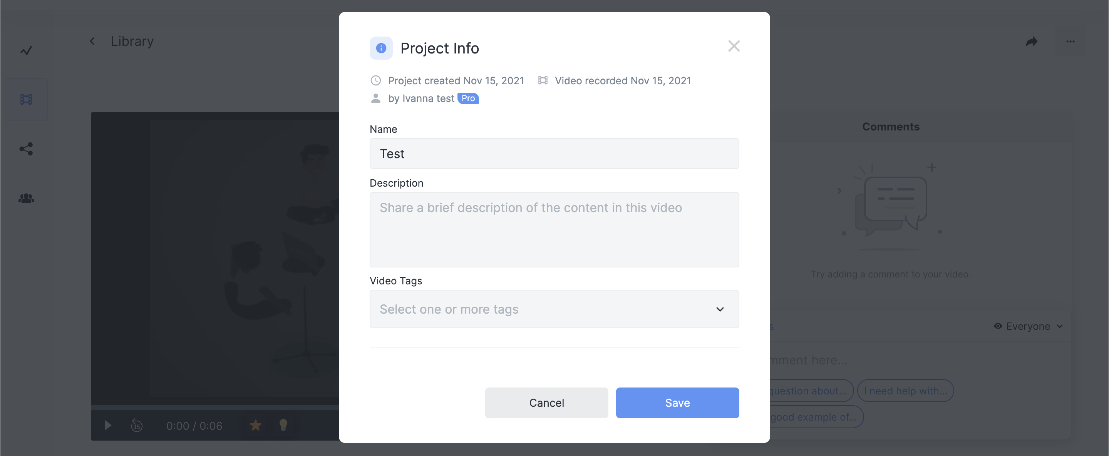
Task: Open the video library film icon
Action: [x=26, y=99]
